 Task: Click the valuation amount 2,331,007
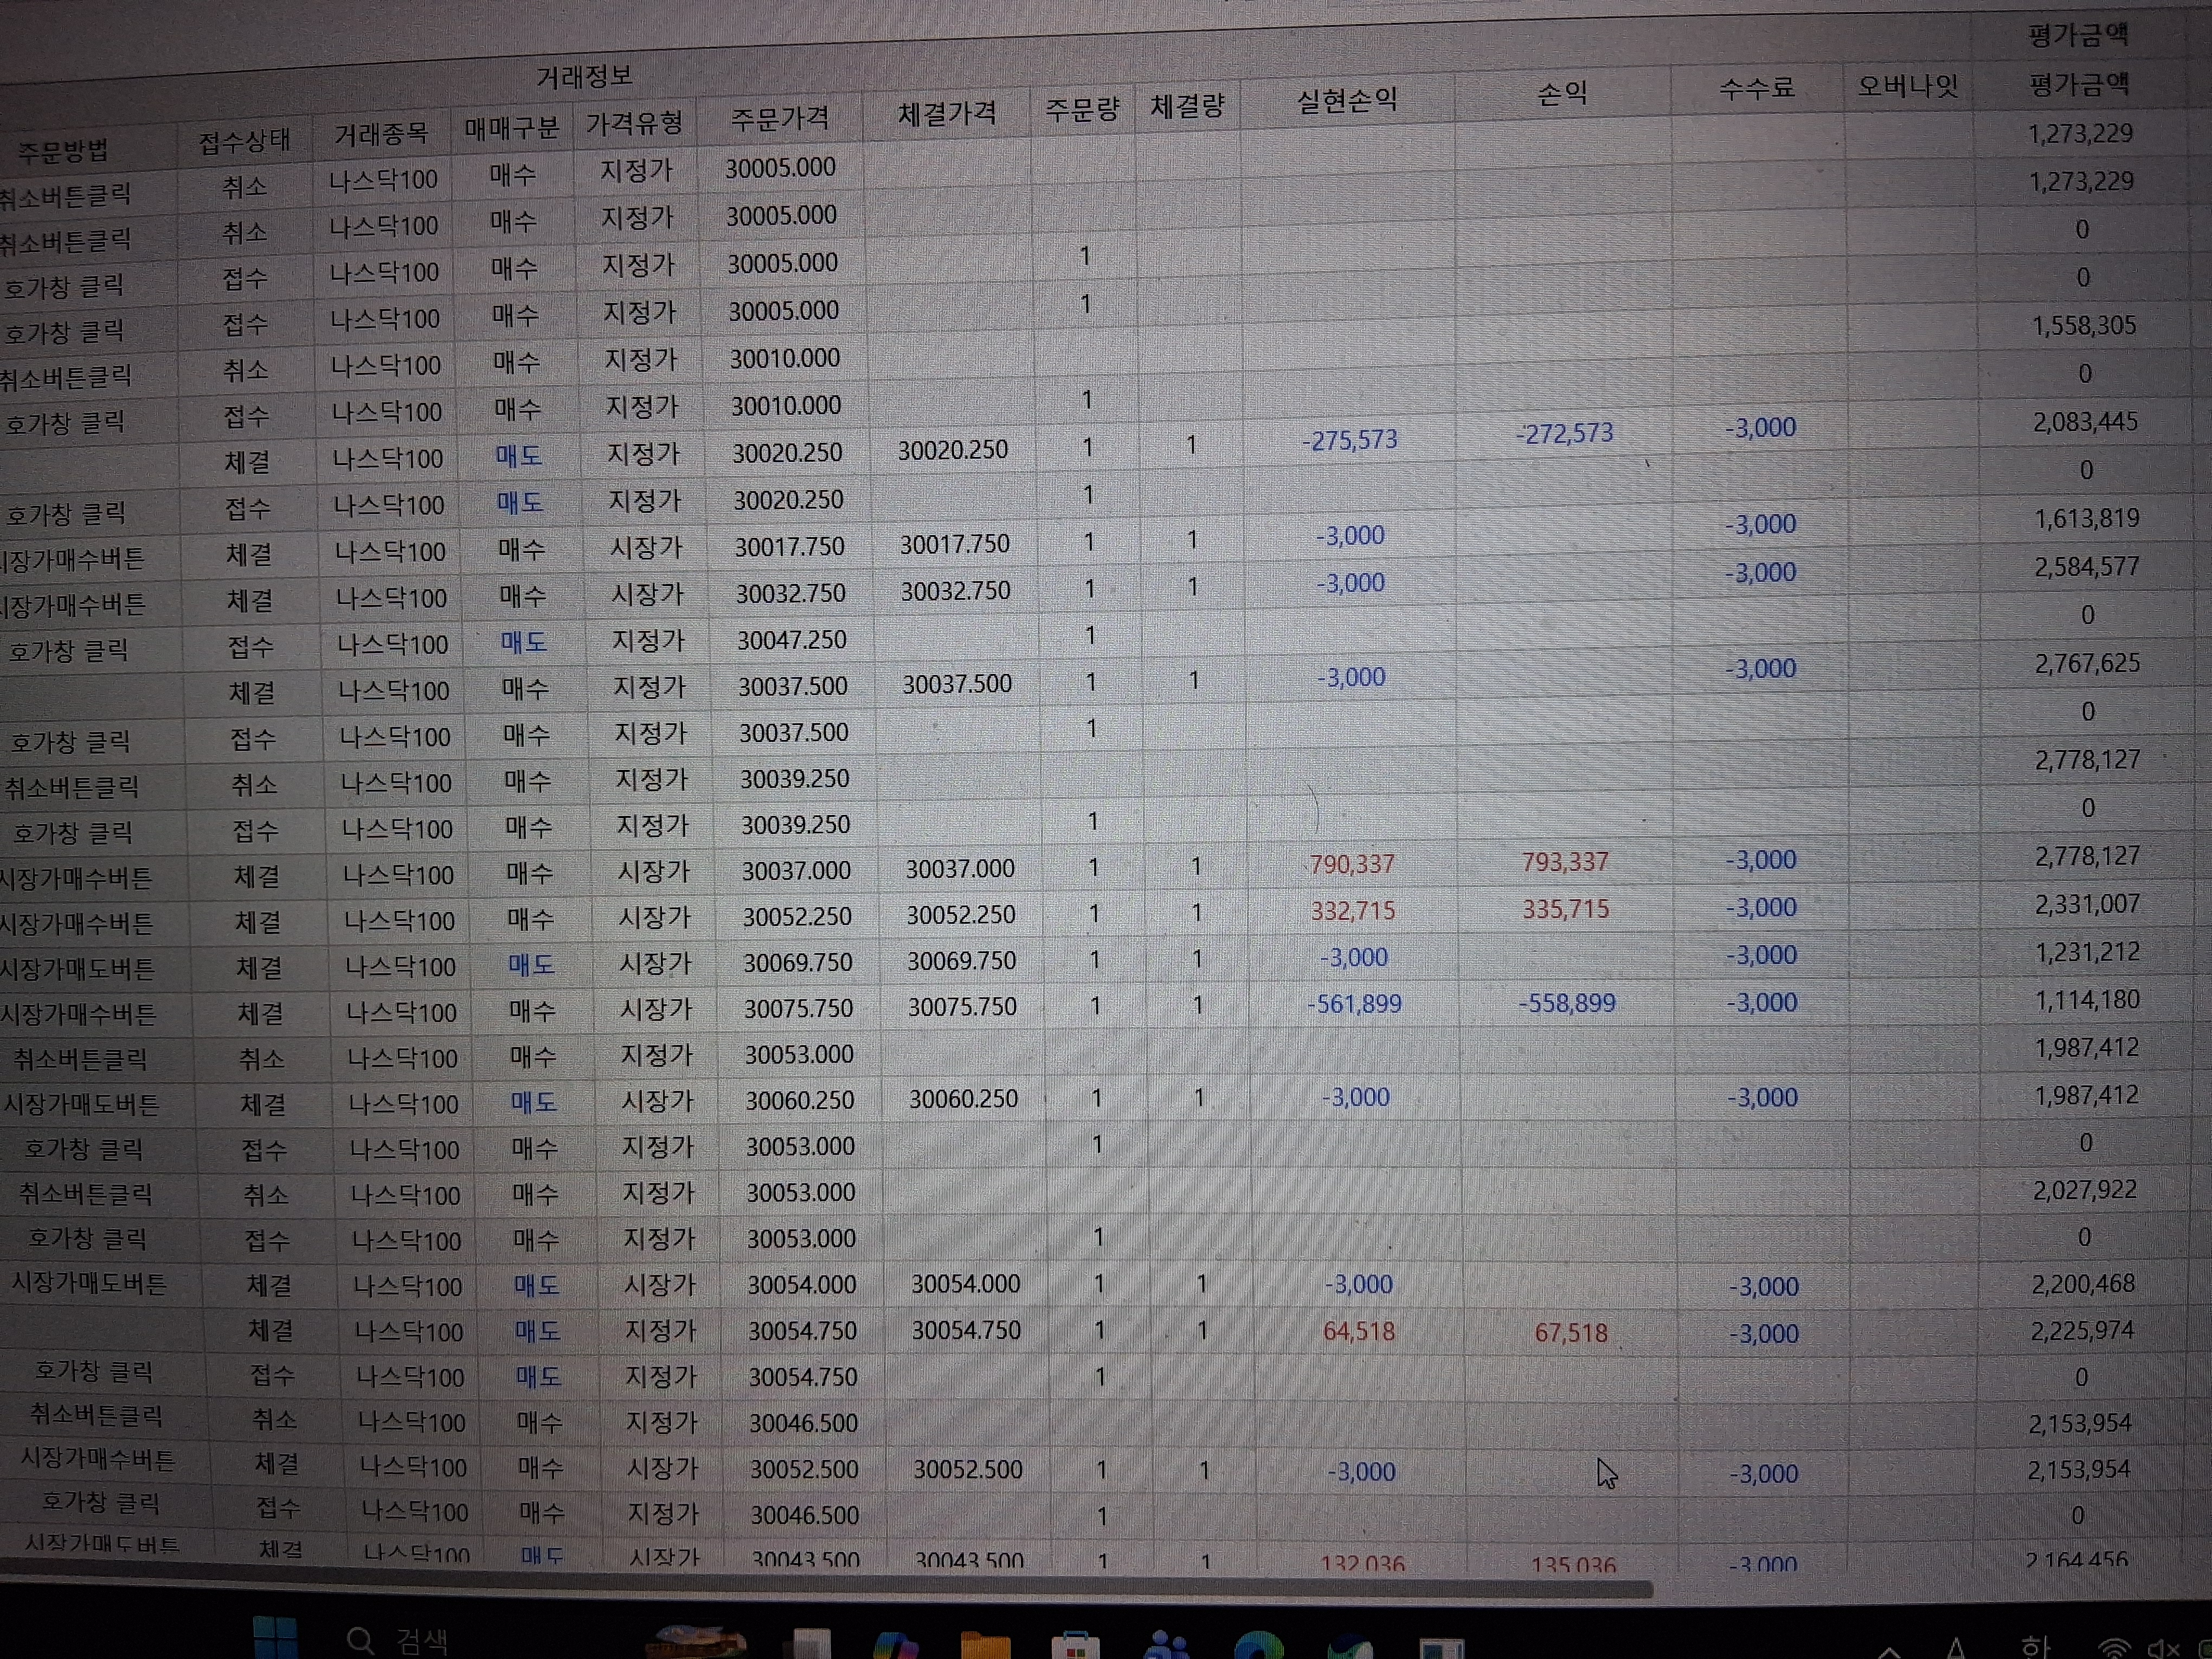point(2088,905)
